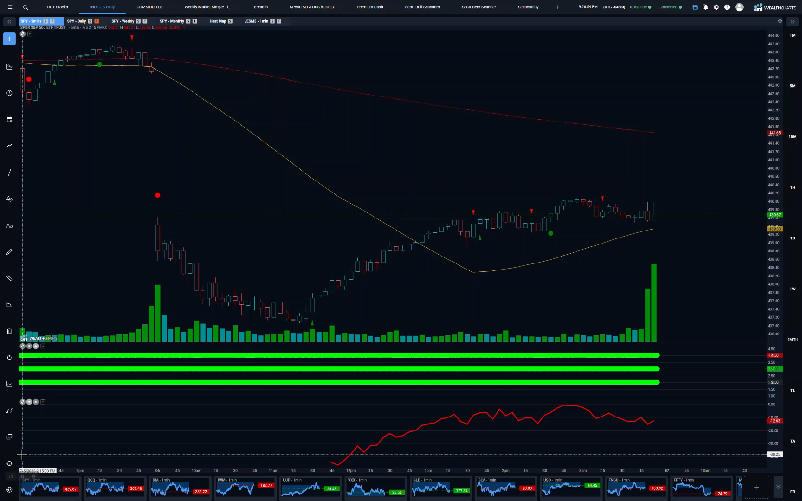Open the SP500 SECTORS hOURLY tab

(312, 7)
